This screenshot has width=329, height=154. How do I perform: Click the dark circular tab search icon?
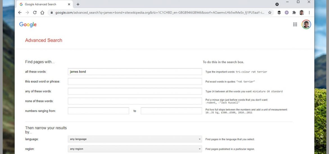pyautogui.click(x=277, y=4)
